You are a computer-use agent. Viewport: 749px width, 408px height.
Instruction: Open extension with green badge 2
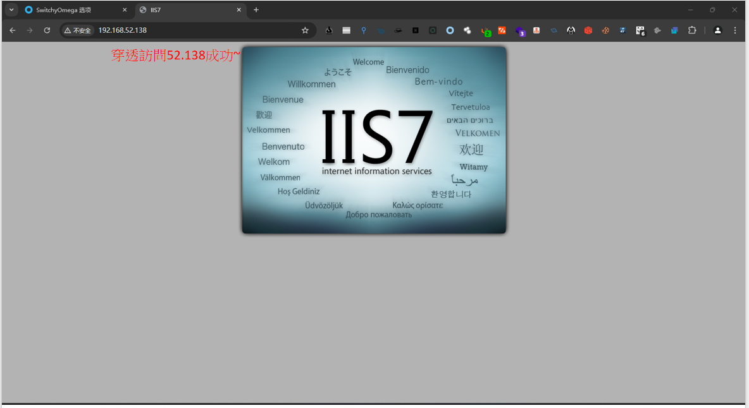coord(485,32)
